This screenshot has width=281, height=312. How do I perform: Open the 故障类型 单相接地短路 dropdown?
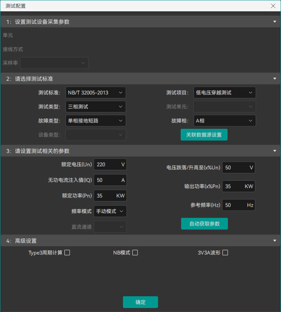tap(96, 121)
